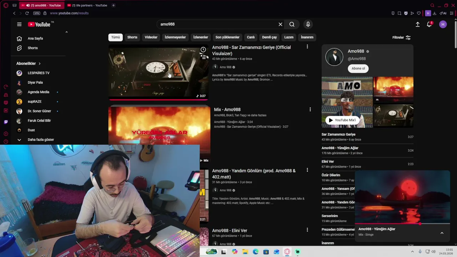Seek on the mini player progress bar
The height and width of the screenshot is (257, 457).
click(x=402, y=224)
